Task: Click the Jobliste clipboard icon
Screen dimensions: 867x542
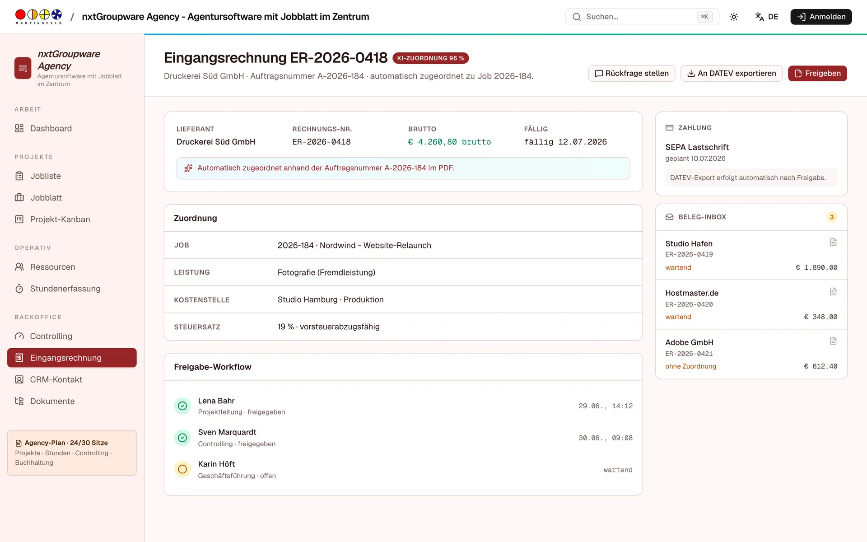Action: click(19, 176)
